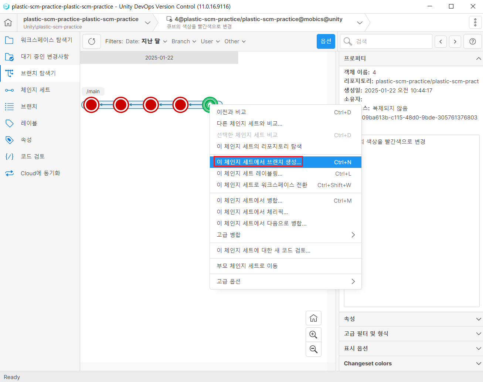The image size is (483, 382).
Task: Choose 이 체인지 세트로 워크스페이스 전환
Action: pyautogui.click(x=286, y=185)
